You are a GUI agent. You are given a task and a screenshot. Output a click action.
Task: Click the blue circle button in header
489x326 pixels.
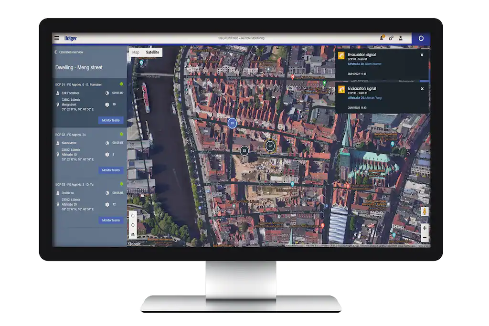pos(421,38)
